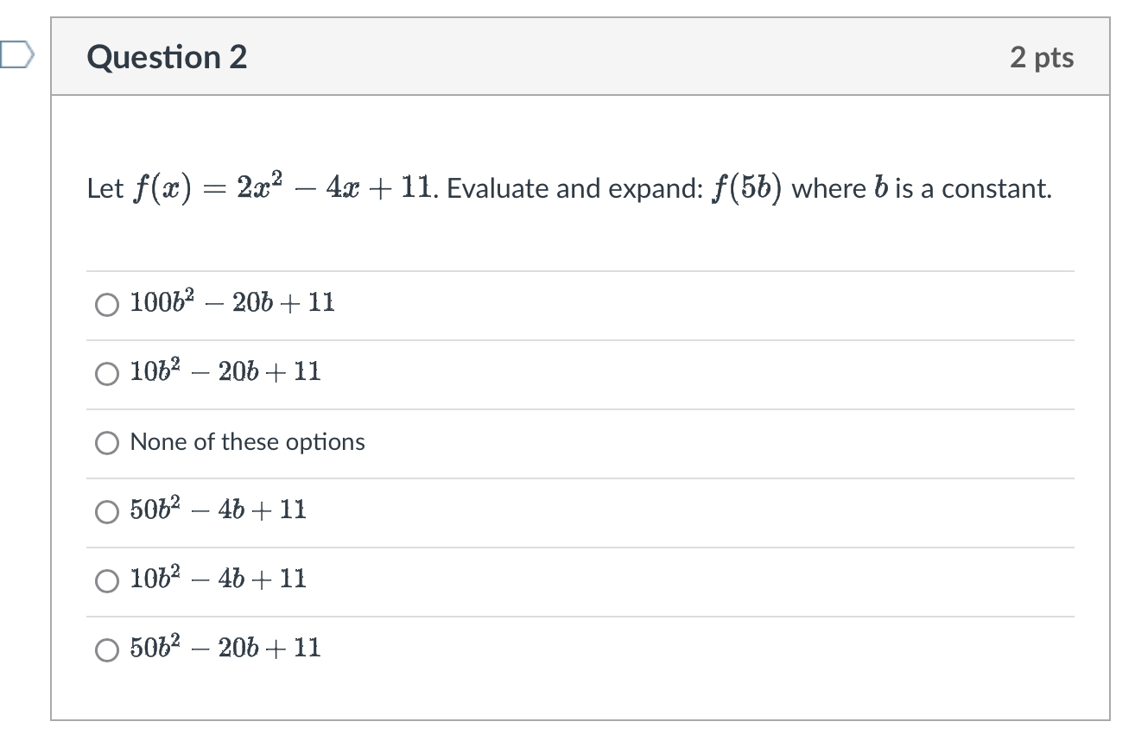Click the radio circle for 10b² − 20b + 11
1135x747 pixels.
[107, 373]
